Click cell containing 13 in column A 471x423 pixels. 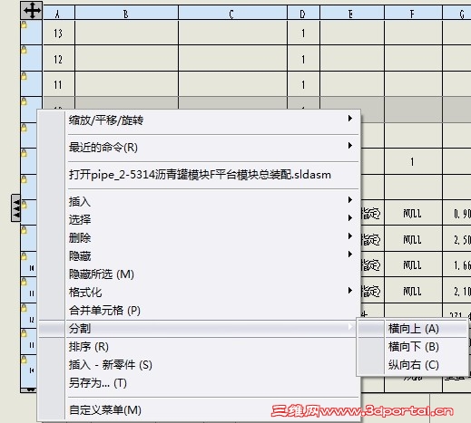coord(59,33)
